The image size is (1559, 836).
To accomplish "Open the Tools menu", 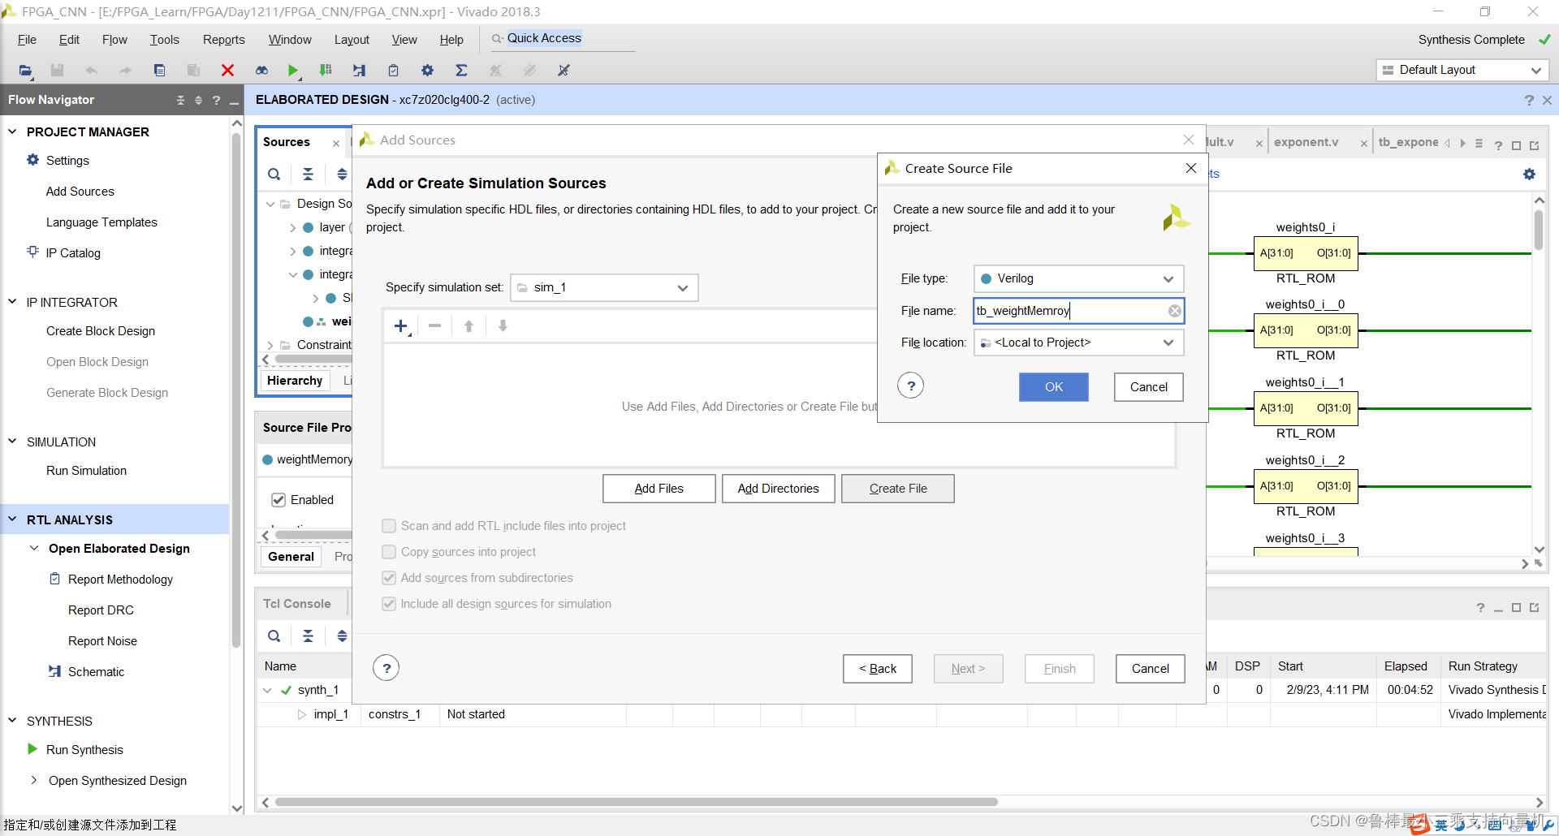I will tap(164, 40).
